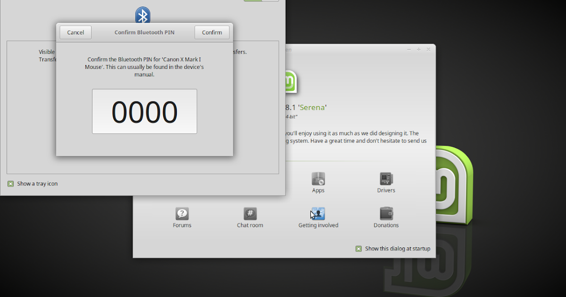Minimize the welcome window
Image resolution: width=566 pixels, height=297 pixels.
click(408, 49)
